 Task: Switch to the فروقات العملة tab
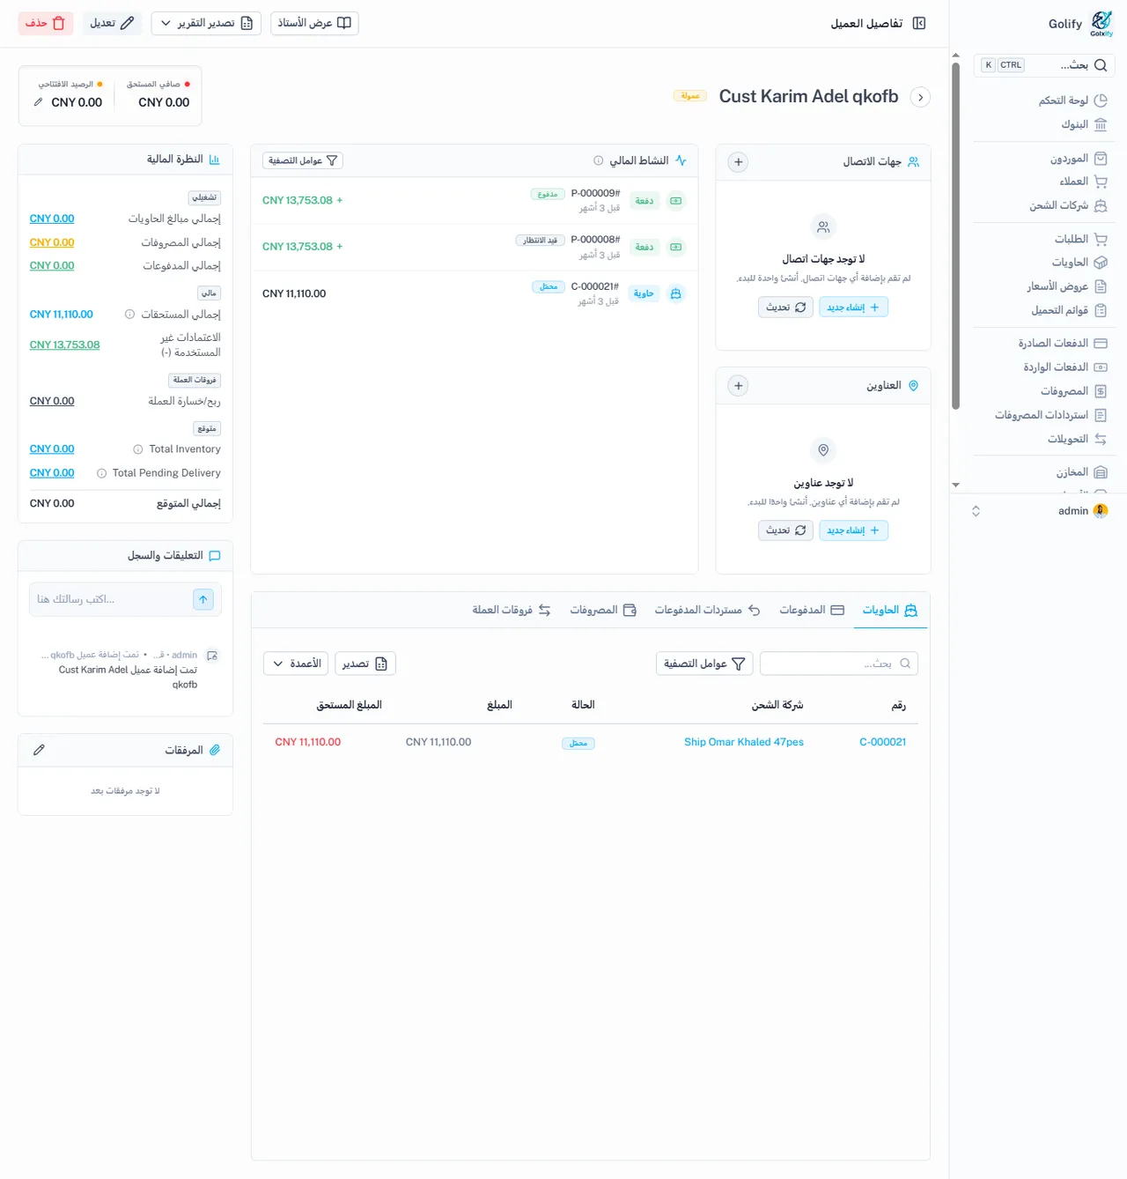pyautogui.click(x=512, y=610)
